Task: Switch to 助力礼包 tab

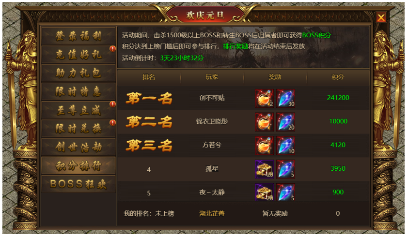Action: 78,73
